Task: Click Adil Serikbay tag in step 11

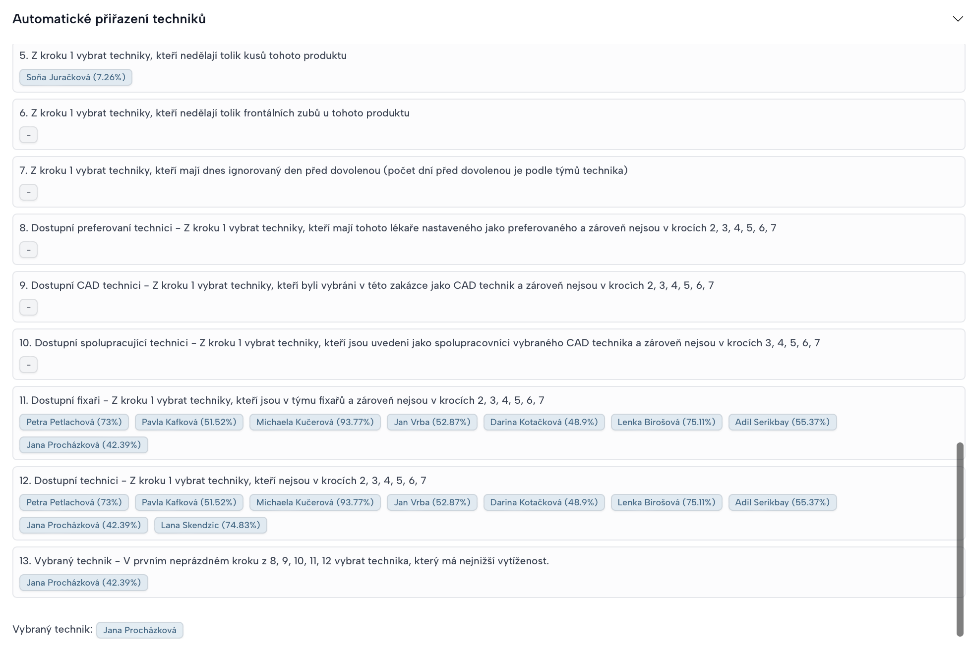Action: coord(782,422)
